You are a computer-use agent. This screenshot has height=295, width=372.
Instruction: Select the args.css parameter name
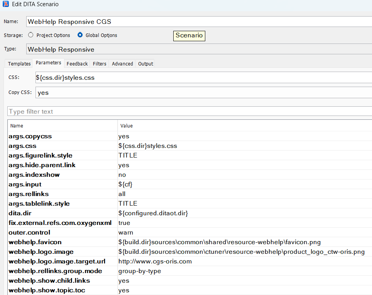click(22, 146)
